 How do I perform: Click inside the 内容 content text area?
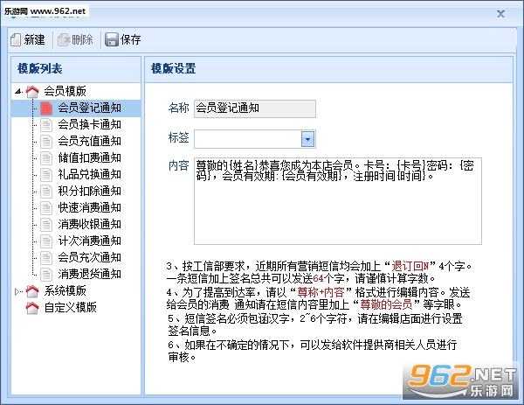tap(338, 201)
